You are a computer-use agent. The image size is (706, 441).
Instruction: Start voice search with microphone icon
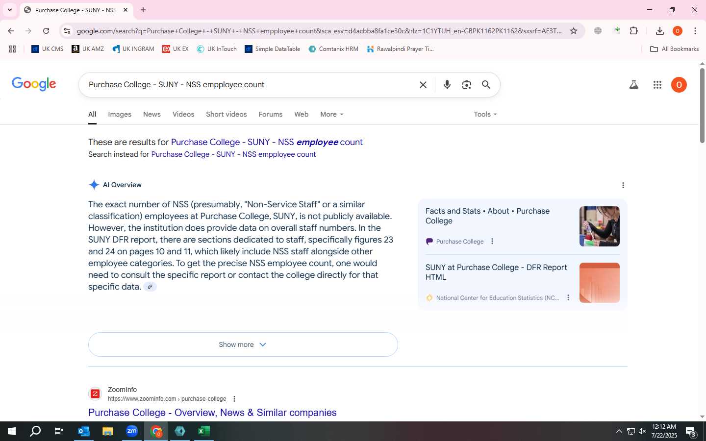pos(447,85)
